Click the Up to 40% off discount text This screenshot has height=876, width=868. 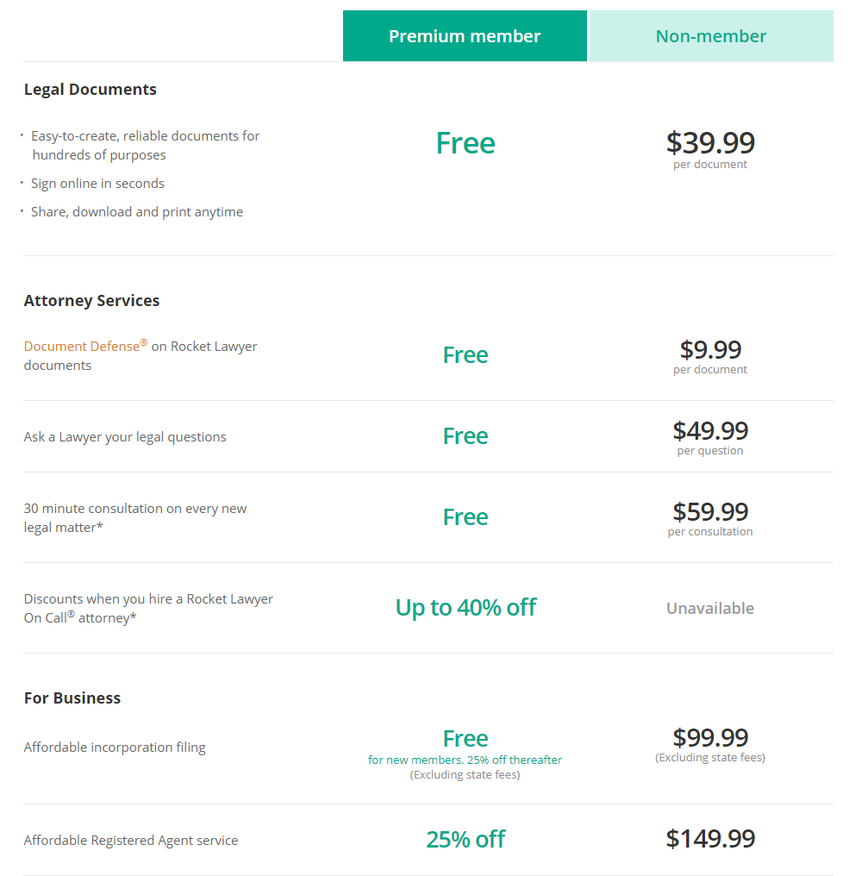pos(465,607)
